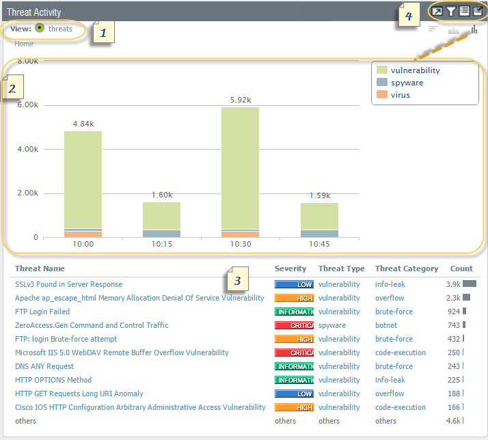This screenshot has width=488, height=440.
Task: Switch to area chart view
Action: [x=454, y=29]
